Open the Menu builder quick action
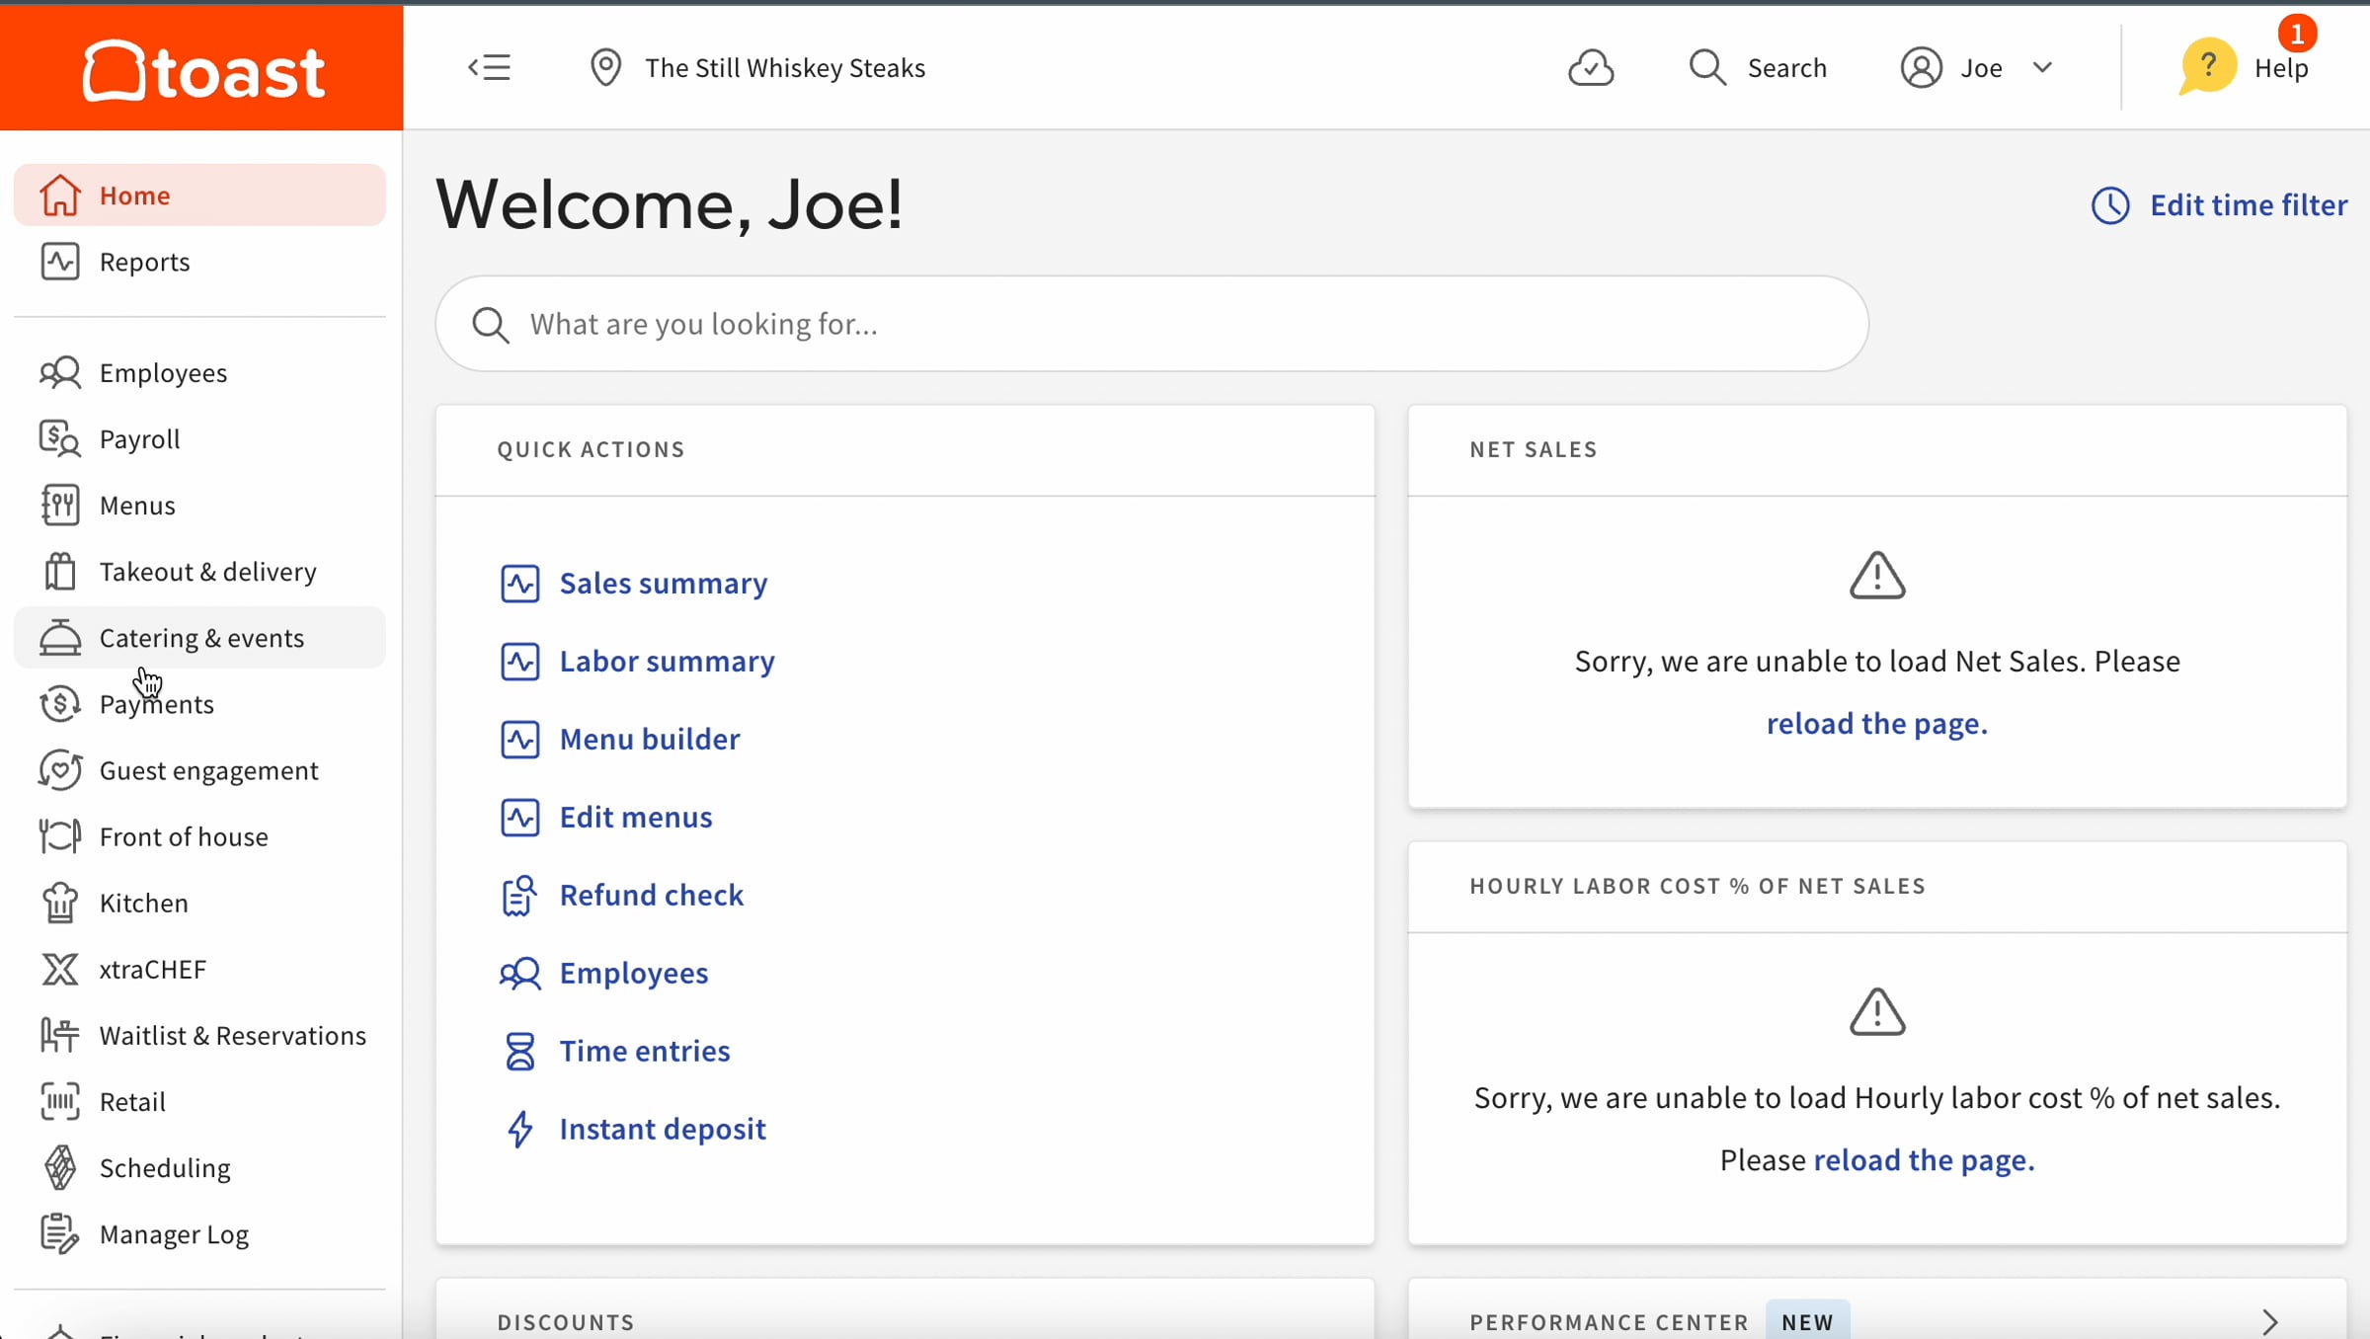This screenshot has width=2370, height=1339. [649, 740]
